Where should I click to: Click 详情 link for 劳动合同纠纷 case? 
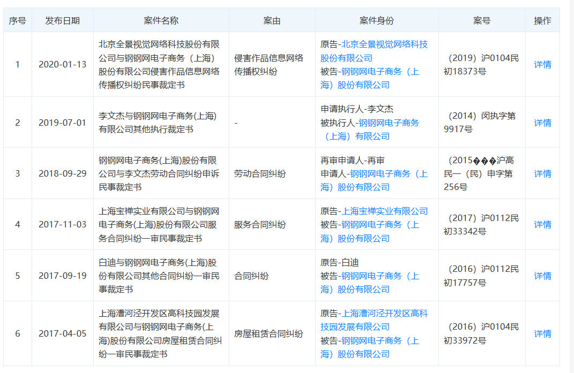click(x=542, y=173)
